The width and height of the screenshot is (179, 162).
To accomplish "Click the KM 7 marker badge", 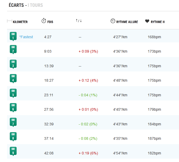I will point(13,122).
